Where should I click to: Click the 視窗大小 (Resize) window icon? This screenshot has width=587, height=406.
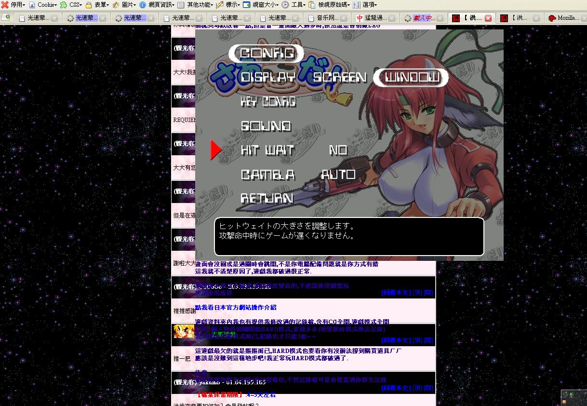point(247,5)
